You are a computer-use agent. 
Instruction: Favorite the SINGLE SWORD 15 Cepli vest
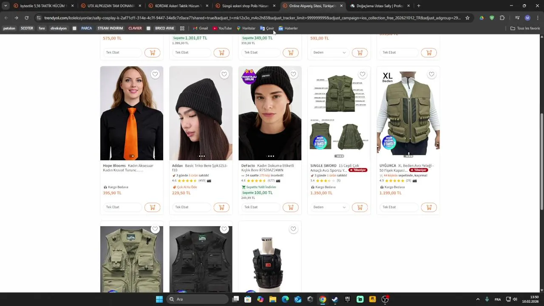363,74
